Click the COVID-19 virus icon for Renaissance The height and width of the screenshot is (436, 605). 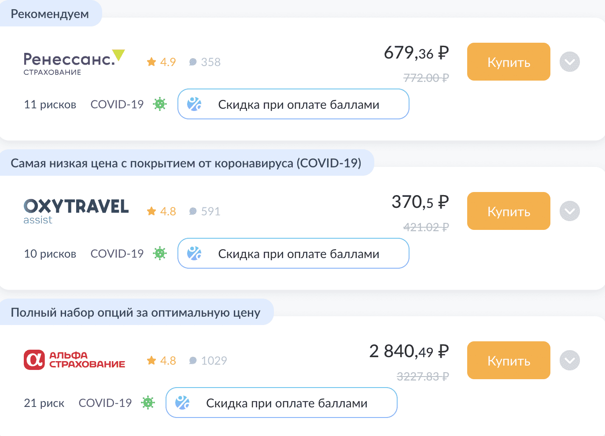[x=160, y=104]
